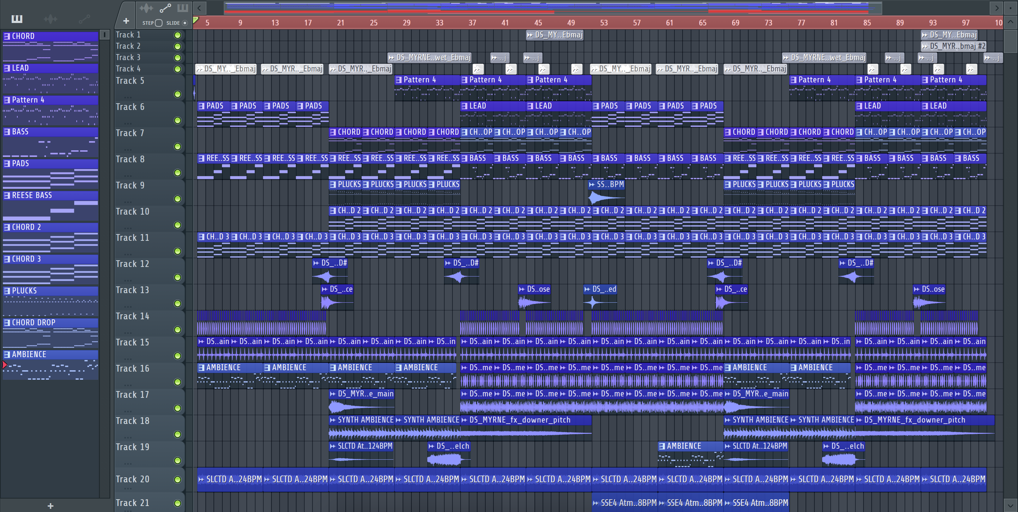Image resolution: width=1018 pixels, height=512 pixels.
Task: Mute Track 8 with its green LED
Action: (177, 173)
